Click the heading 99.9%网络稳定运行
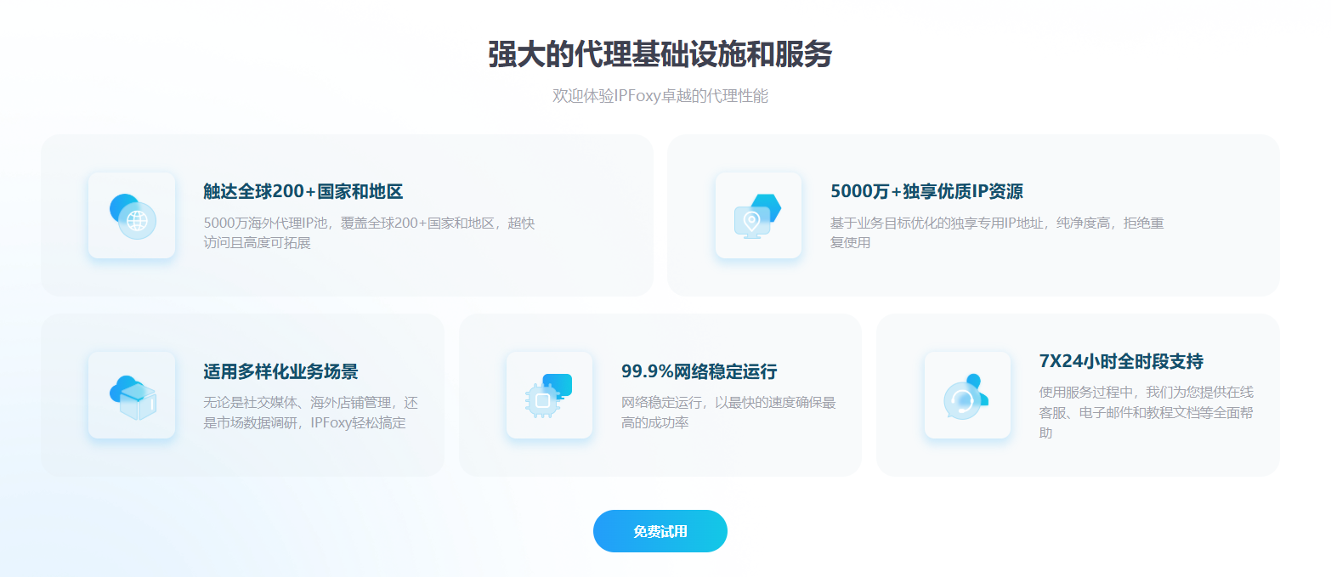The image size is (1331, 577). pos(699,371)
